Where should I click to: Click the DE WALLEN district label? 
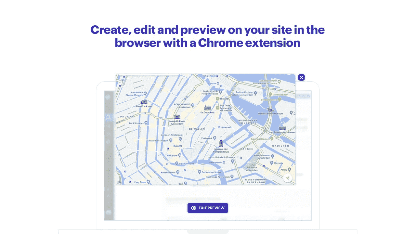click(197, 129)
